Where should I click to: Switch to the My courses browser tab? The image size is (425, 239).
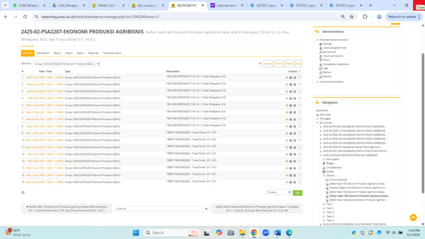click(x=147, y=5)
